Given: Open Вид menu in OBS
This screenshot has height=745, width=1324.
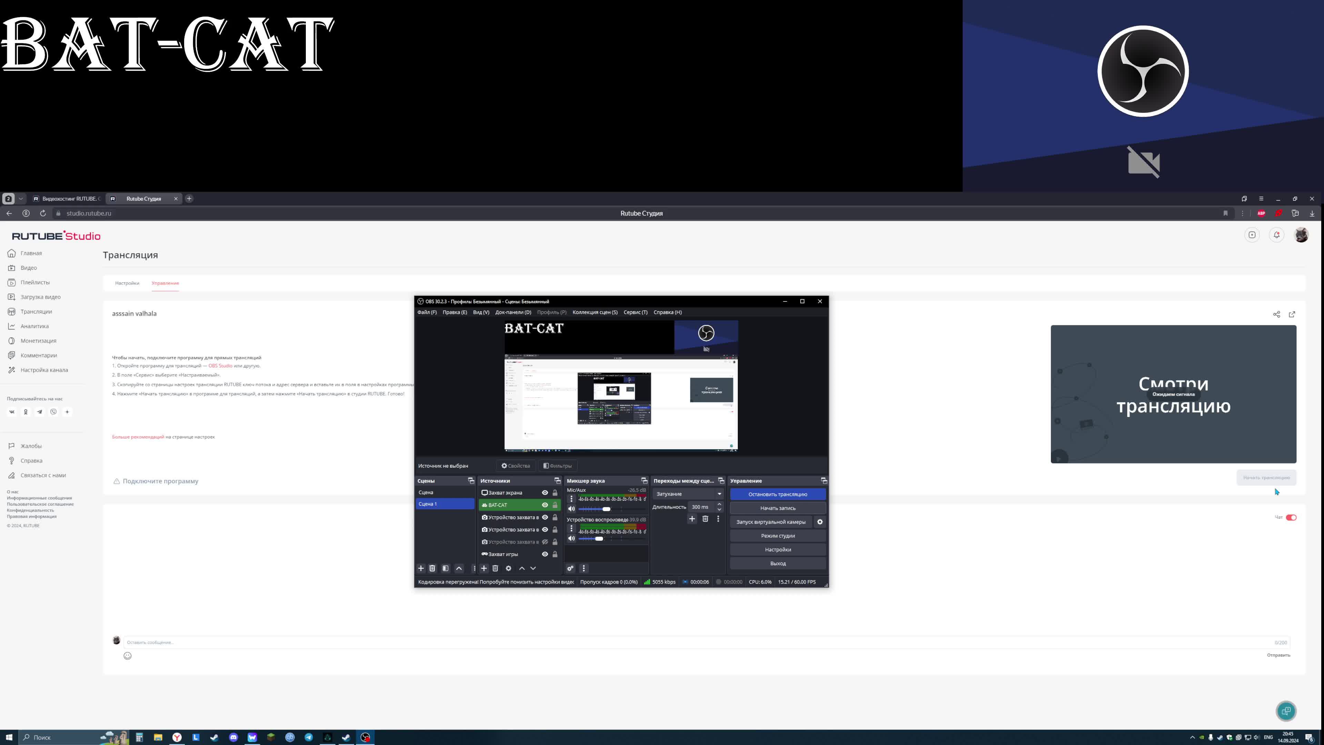Looking at the screenshot, I should click(x=481, y=312).
